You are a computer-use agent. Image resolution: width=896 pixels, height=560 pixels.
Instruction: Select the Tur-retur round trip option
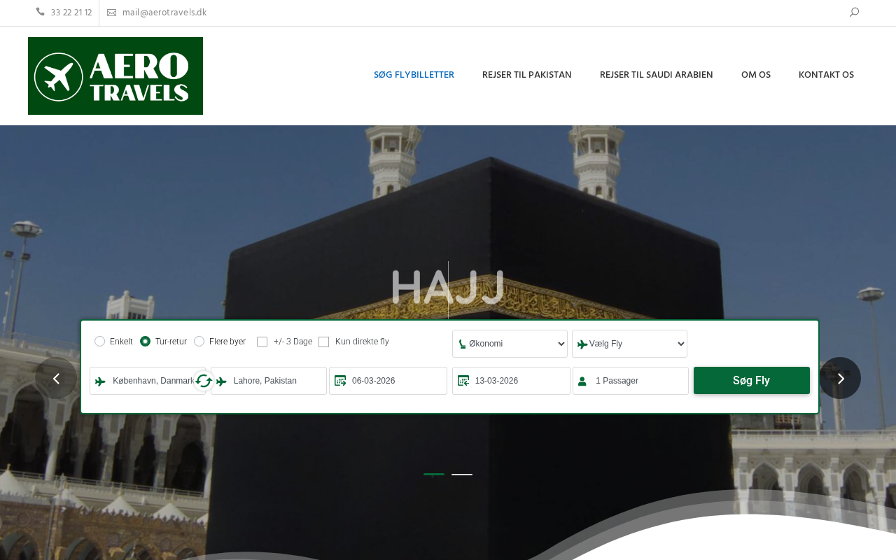(145, 341)
